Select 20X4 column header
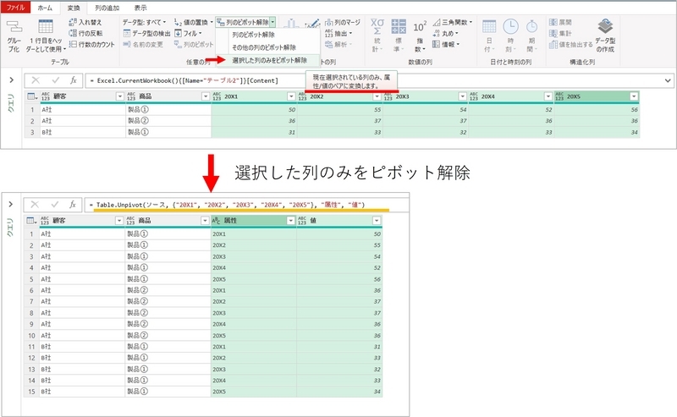 (511, 96)
